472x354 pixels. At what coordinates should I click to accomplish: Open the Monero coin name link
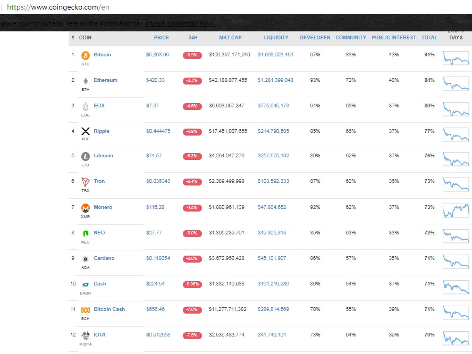(103, 207)
